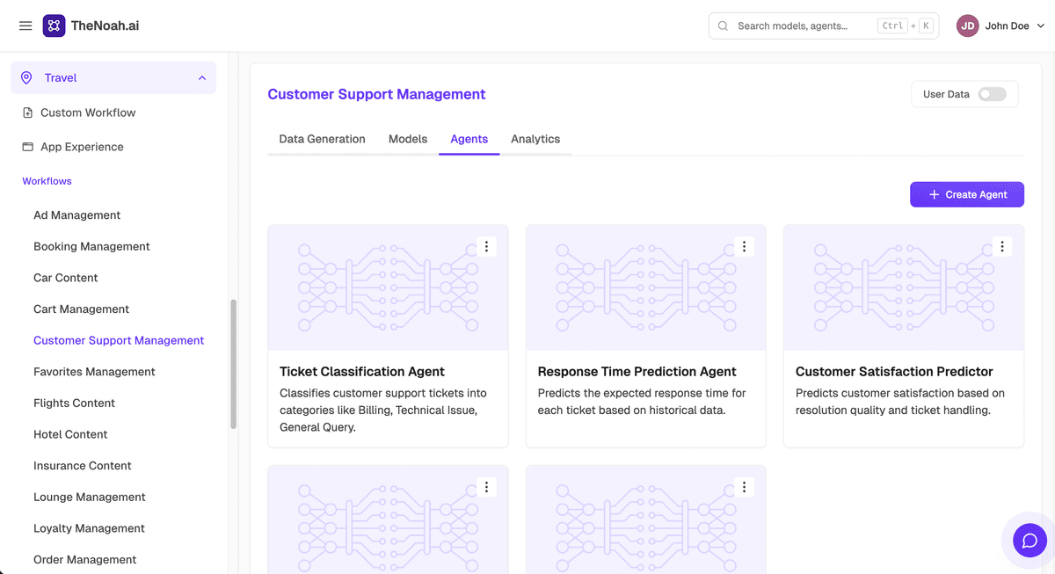1055x574 pixels.
Task: Open Ticket Classification Agent options menu
Action: pyautogui.click(x=486, y=247)
